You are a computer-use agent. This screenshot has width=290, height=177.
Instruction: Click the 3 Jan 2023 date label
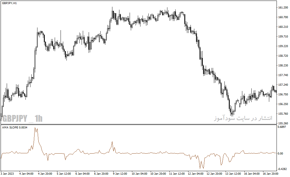tap(7, 174)
